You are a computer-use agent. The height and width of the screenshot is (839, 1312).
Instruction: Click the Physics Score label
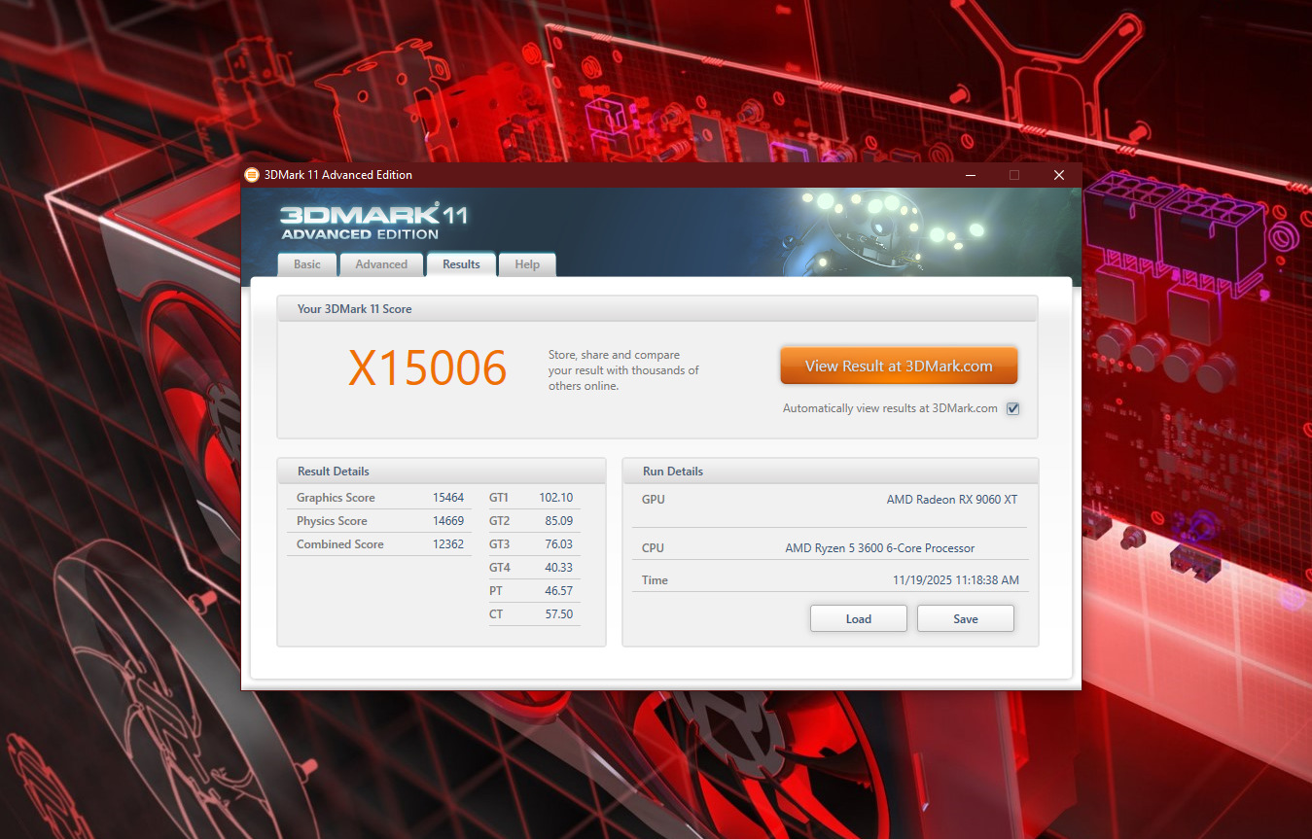(332, 521)
